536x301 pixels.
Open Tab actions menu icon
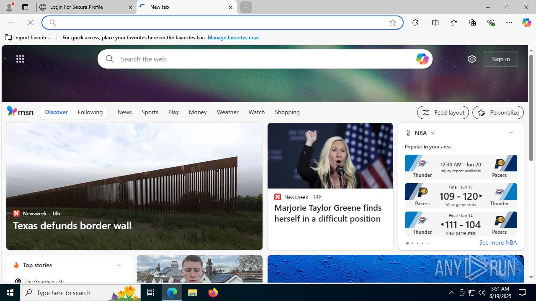pyautogui.click(x=25, y=7)
